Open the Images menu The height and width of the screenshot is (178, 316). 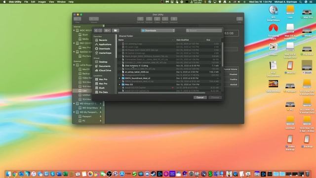(42, 2)
